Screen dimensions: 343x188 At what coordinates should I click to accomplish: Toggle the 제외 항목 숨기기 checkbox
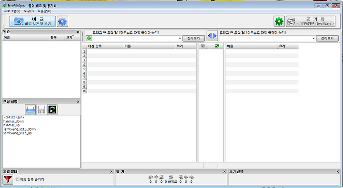tap(18, 179)
